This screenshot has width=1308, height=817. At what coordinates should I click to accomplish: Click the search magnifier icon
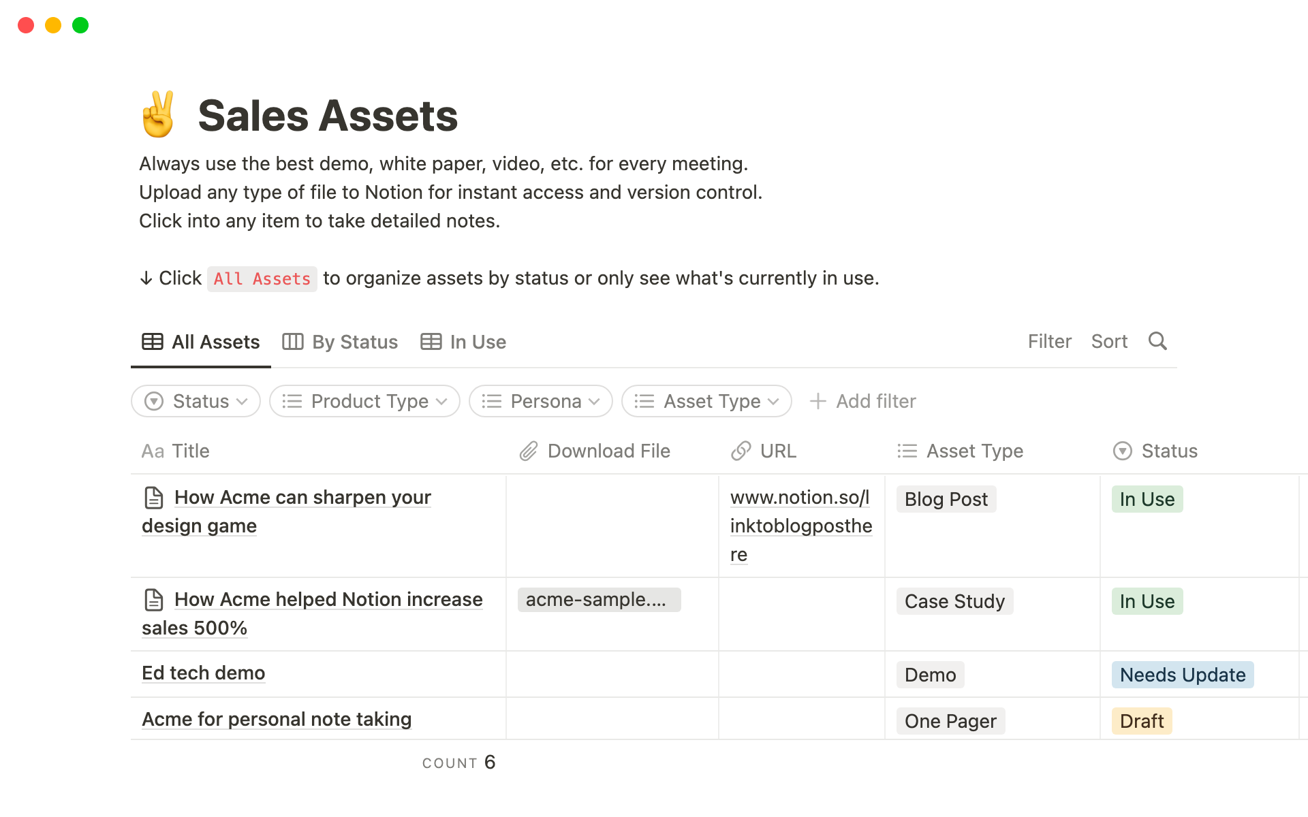point(1157,341)
